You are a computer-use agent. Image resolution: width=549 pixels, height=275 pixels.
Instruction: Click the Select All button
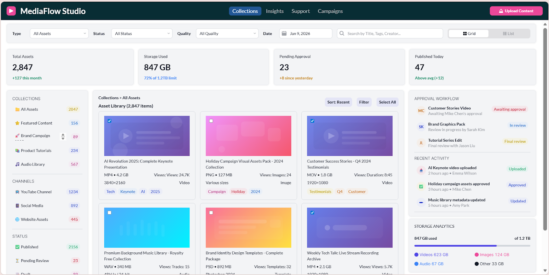pyautogui.click(x=387, y=102)
